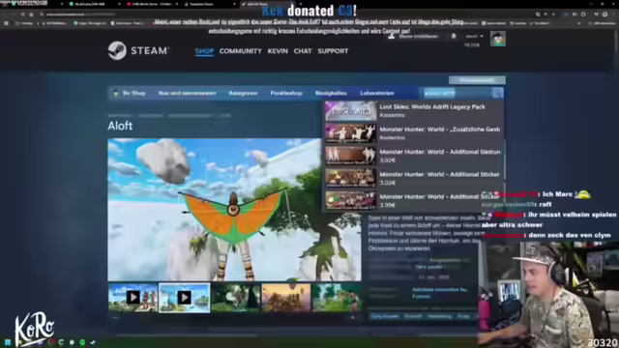Select Lost Skies Legacy Pack search result
Viewport: 619px width, 348px height.
coord(413,110)
